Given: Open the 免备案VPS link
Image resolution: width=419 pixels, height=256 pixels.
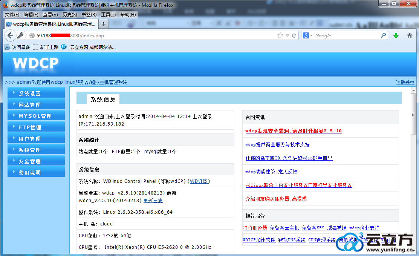Looking at the screenshot, I should tap(313, 228).
